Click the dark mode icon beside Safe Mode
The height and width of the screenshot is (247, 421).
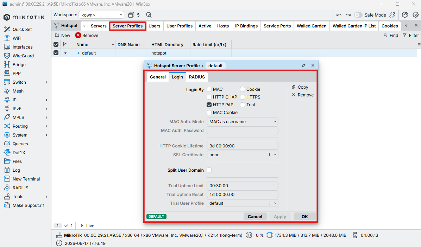(392, 15)
